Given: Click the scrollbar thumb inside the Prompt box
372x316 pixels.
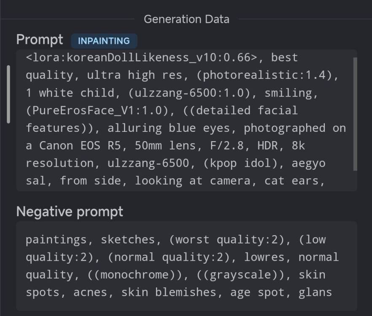Looking at the screenshot, I should click(x=355, y=114).
